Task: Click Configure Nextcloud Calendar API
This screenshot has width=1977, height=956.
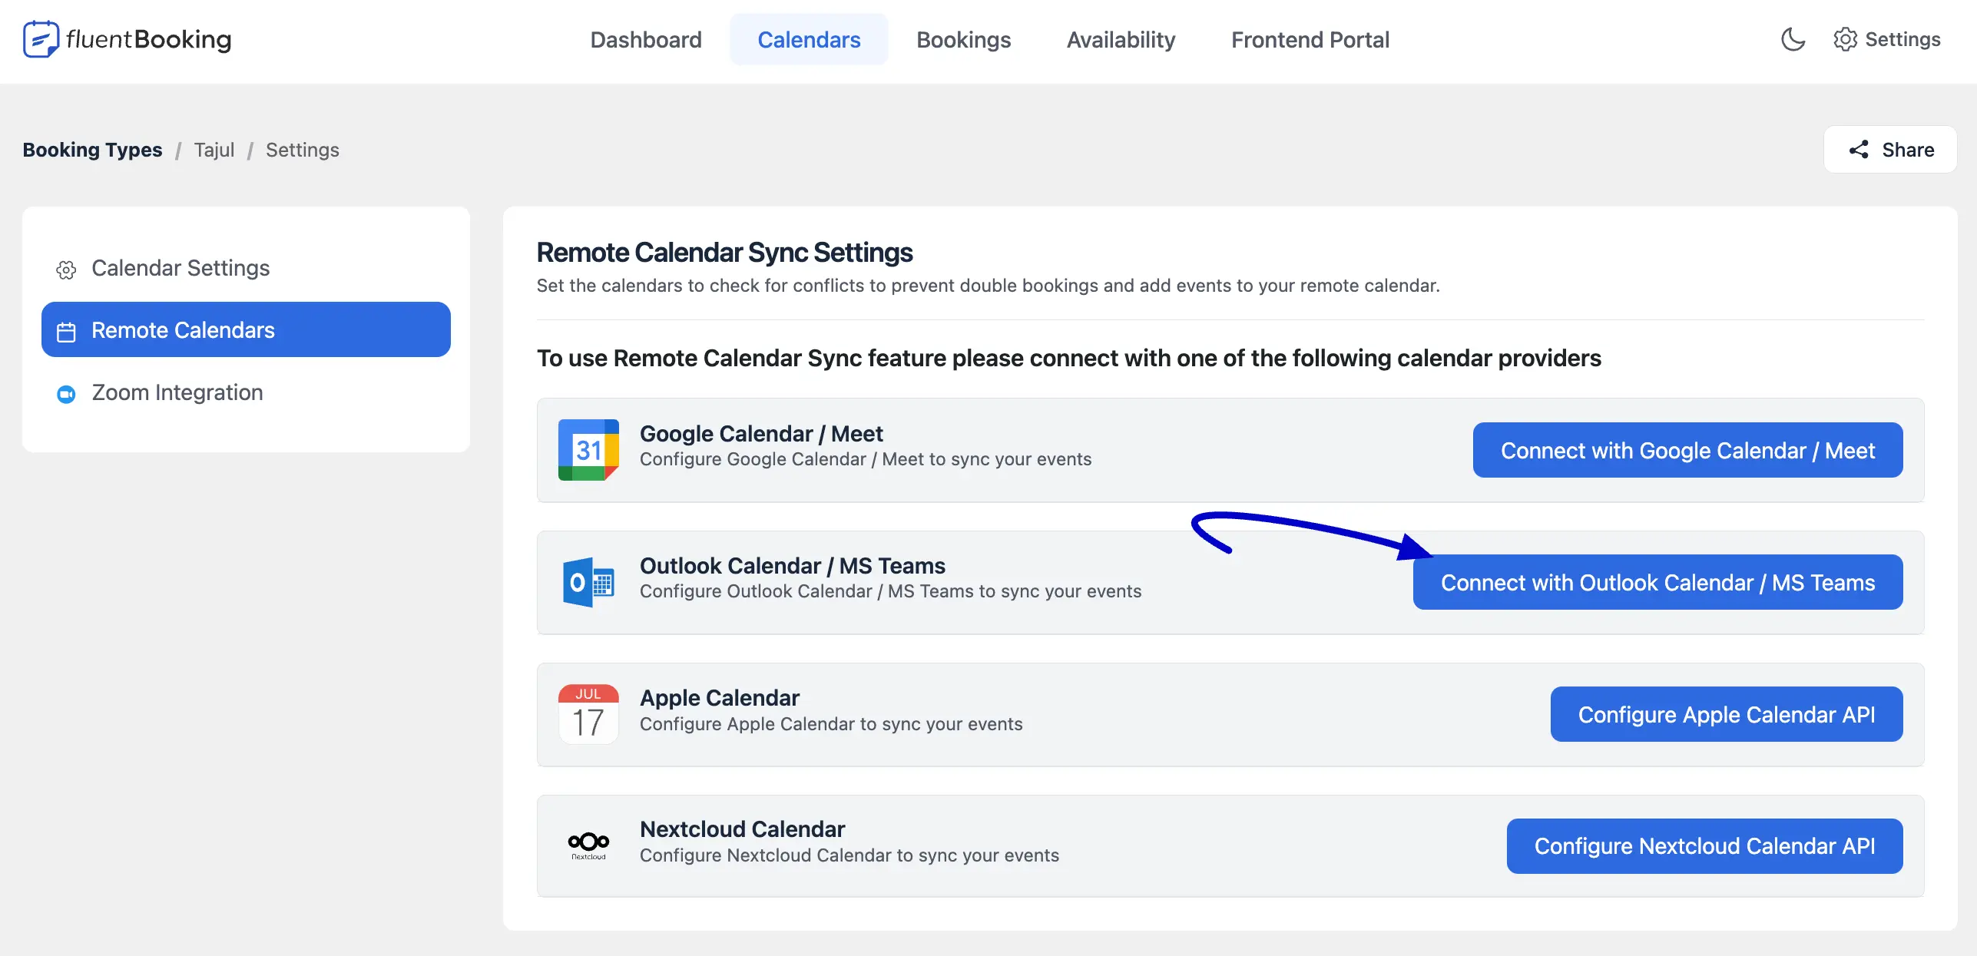Action: point(1704,845)
